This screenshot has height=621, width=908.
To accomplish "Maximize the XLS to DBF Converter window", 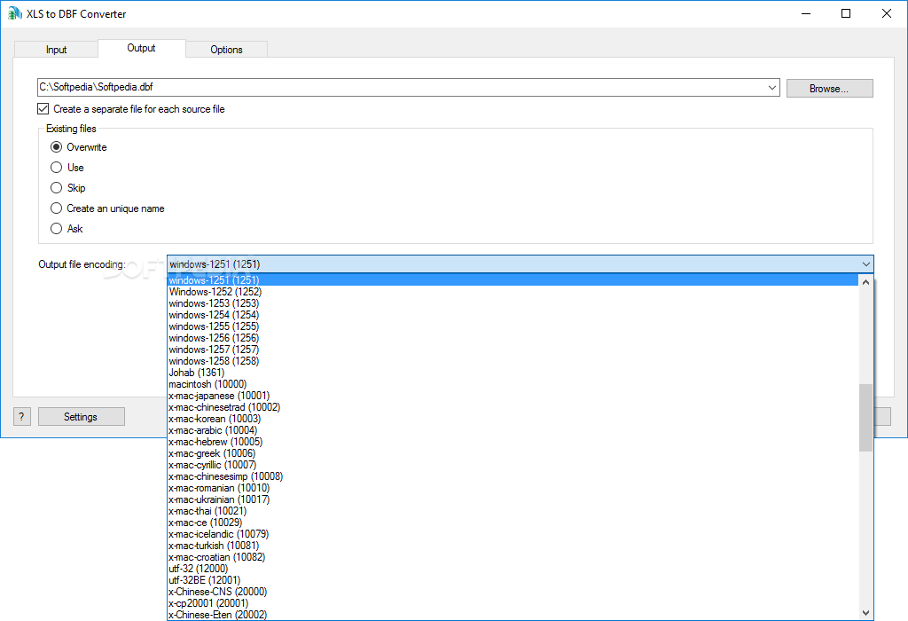I will click(846, 13).
